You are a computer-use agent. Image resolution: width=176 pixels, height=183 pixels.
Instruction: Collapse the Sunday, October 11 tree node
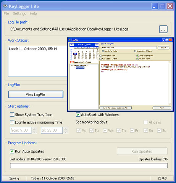[72, 66]
